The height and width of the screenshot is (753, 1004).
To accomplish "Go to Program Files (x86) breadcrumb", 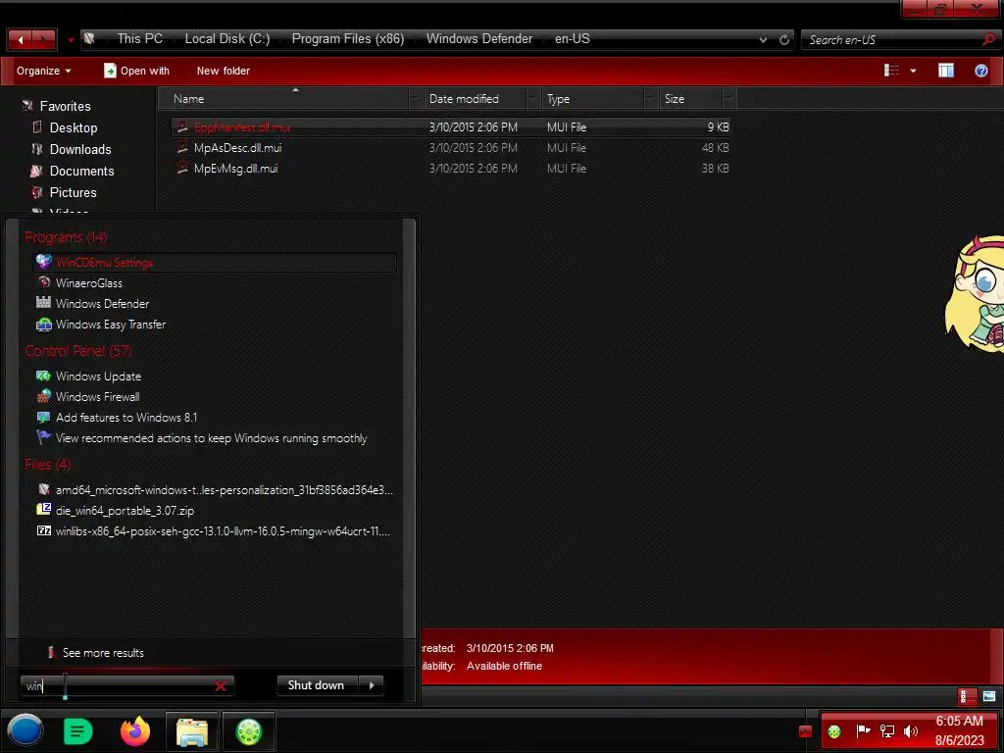I will click(348, 39).
